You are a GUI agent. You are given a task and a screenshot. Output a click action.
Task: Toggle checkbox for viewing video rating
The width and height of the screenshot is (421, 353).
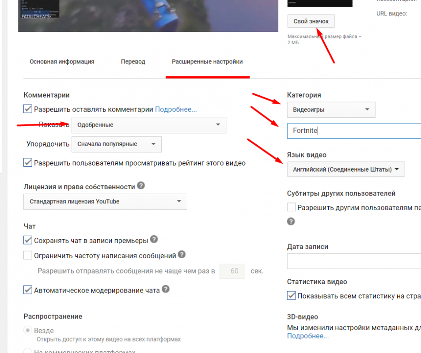click(28, 162)
